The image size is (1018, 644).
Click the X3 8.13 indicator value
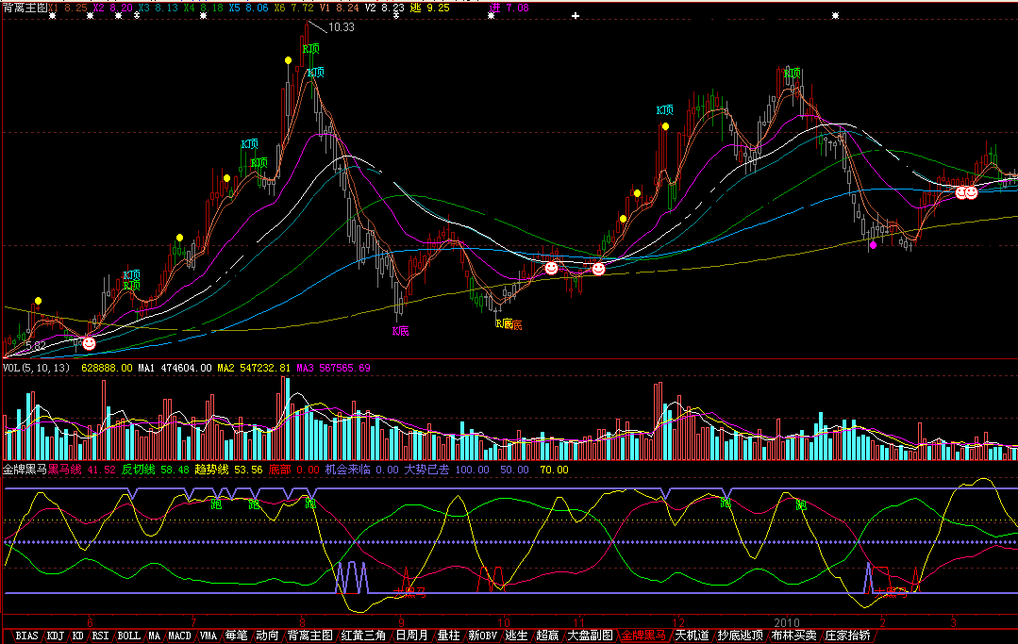(x=159, y=8)
